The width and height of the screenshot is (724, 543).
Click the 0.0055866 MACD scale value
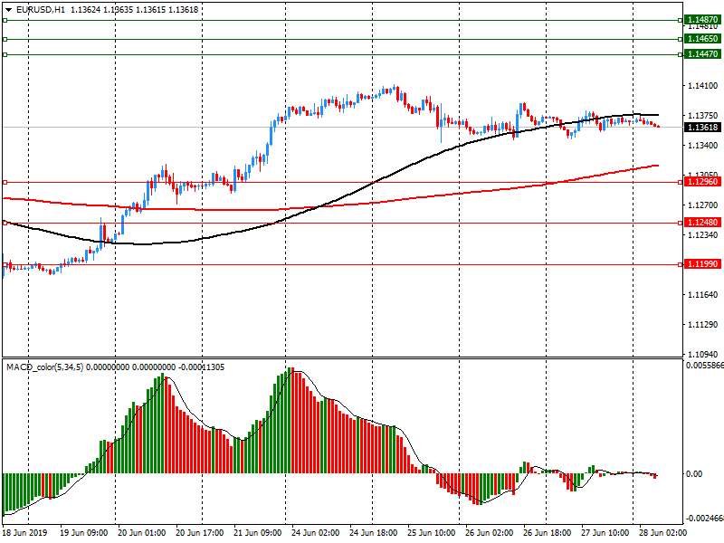pyautogui.click(x=705, y=366)
